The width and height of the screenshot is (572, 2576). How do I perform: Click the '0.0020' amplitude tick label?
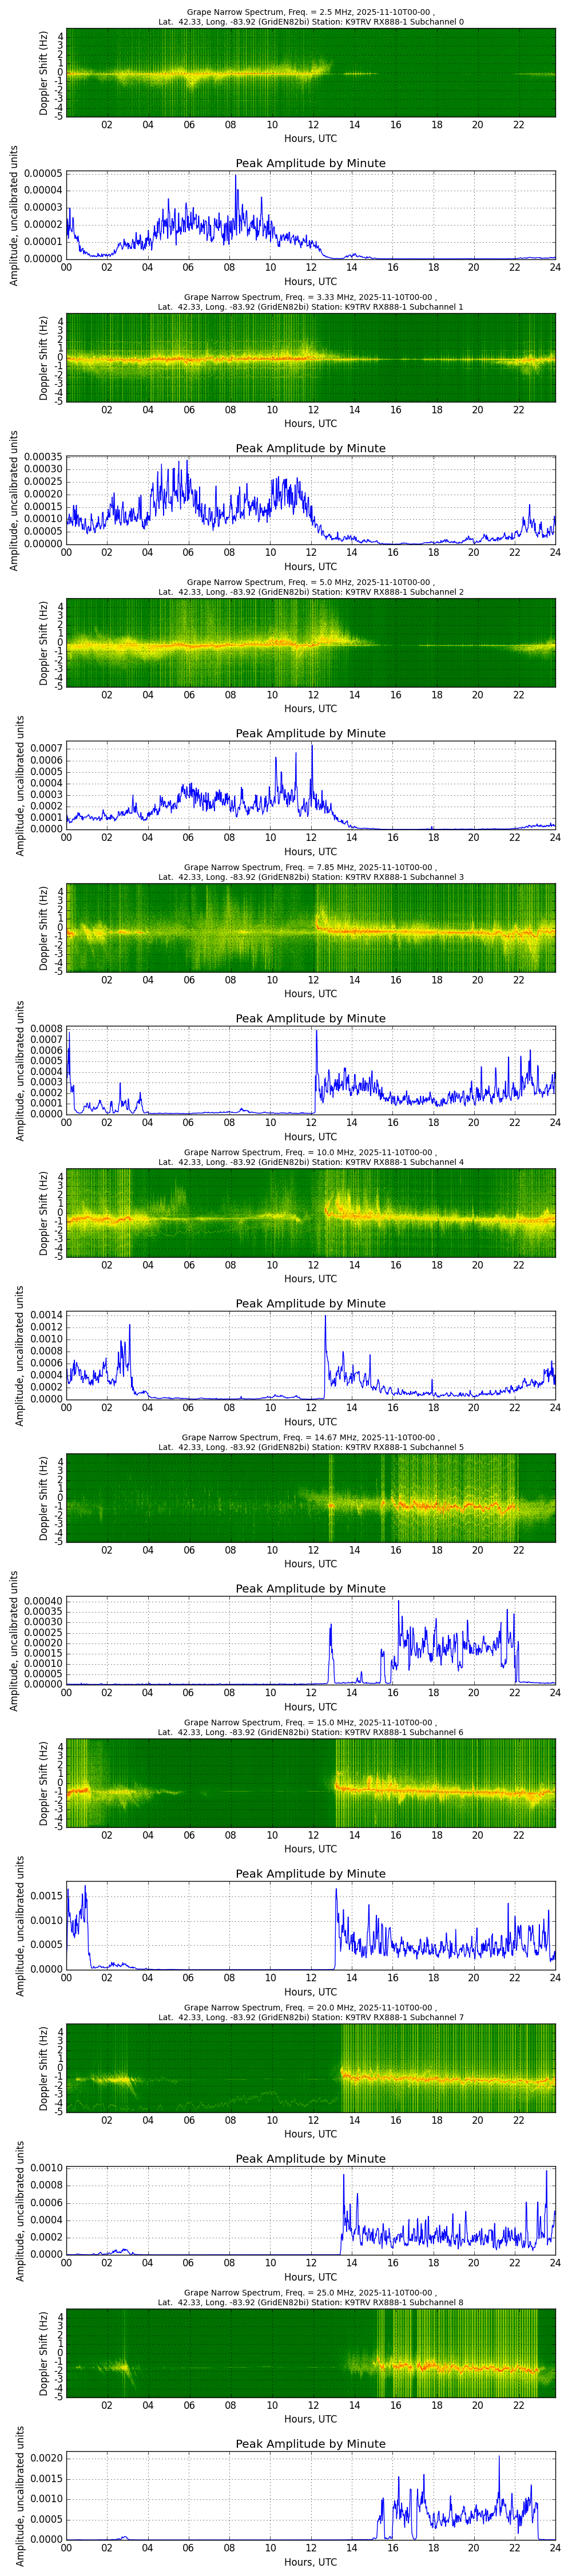(x=46, y=2458)
